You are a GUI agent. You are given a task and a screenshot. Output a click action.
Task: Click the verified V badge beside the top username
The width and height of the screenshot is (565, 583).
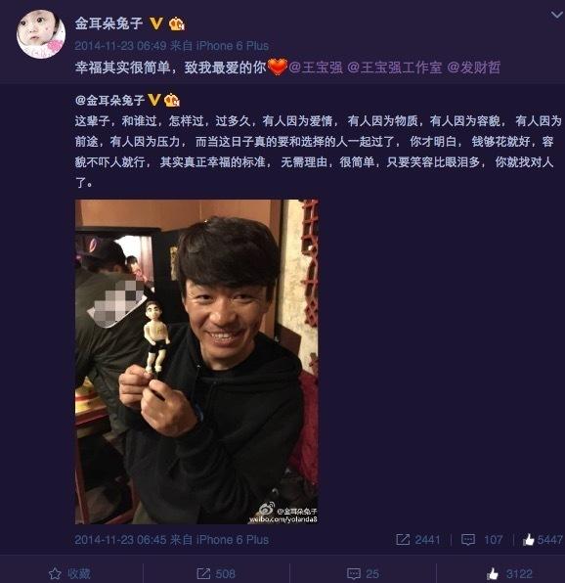(156, 23)
